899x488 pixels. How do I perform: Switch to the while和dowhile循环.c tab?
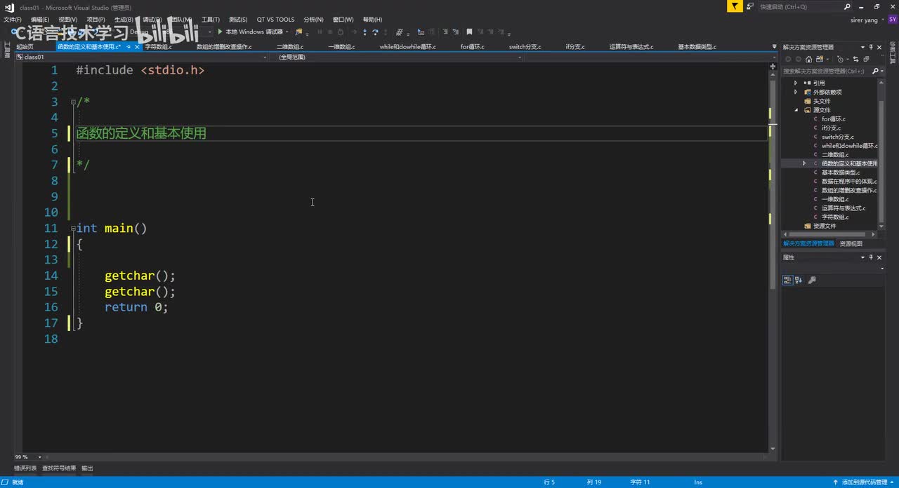[408, 47]
